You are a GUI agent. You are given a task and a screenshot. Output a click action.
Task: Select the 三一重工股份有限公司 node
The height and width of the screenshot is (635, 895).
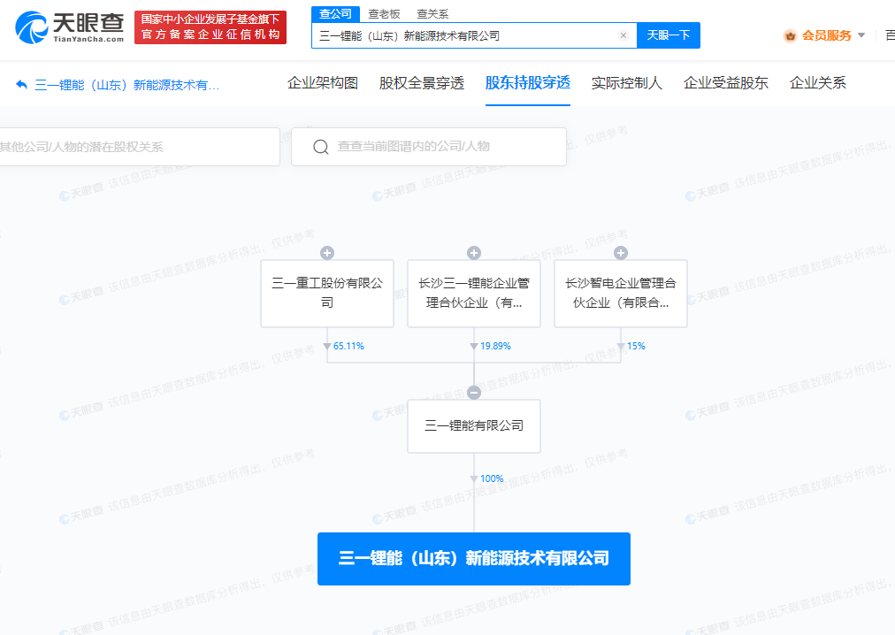pyautogui.click(x=327, y=294)
